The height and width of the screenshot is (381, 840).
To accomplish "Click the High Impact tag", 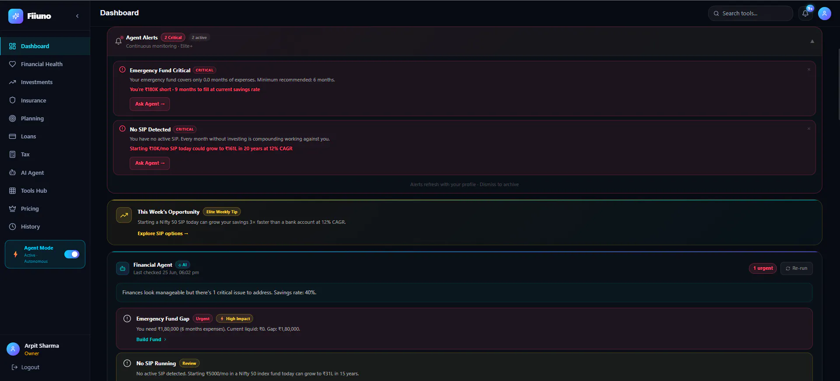I will tap(235, 319).
